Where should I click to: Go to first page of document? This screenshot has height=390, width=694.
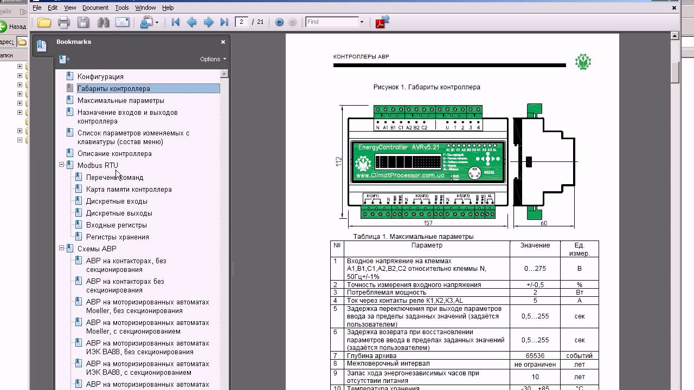pos(175,22)
